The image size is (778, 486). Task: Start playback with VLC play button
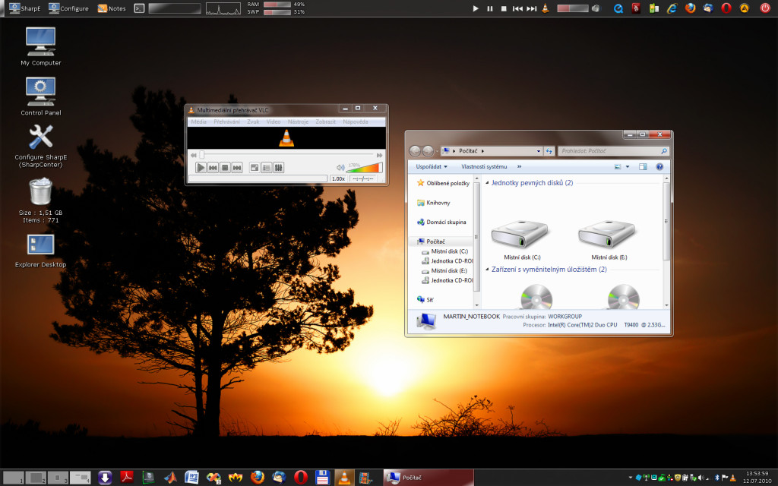pyautogui.click(x=201, y=168)
